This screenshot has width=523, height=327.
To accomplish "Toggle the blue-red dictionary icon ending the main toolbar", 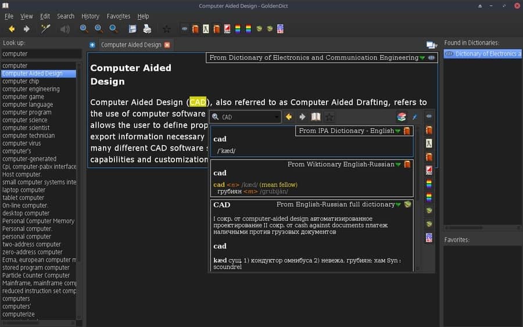I will (x=280, y=29).
